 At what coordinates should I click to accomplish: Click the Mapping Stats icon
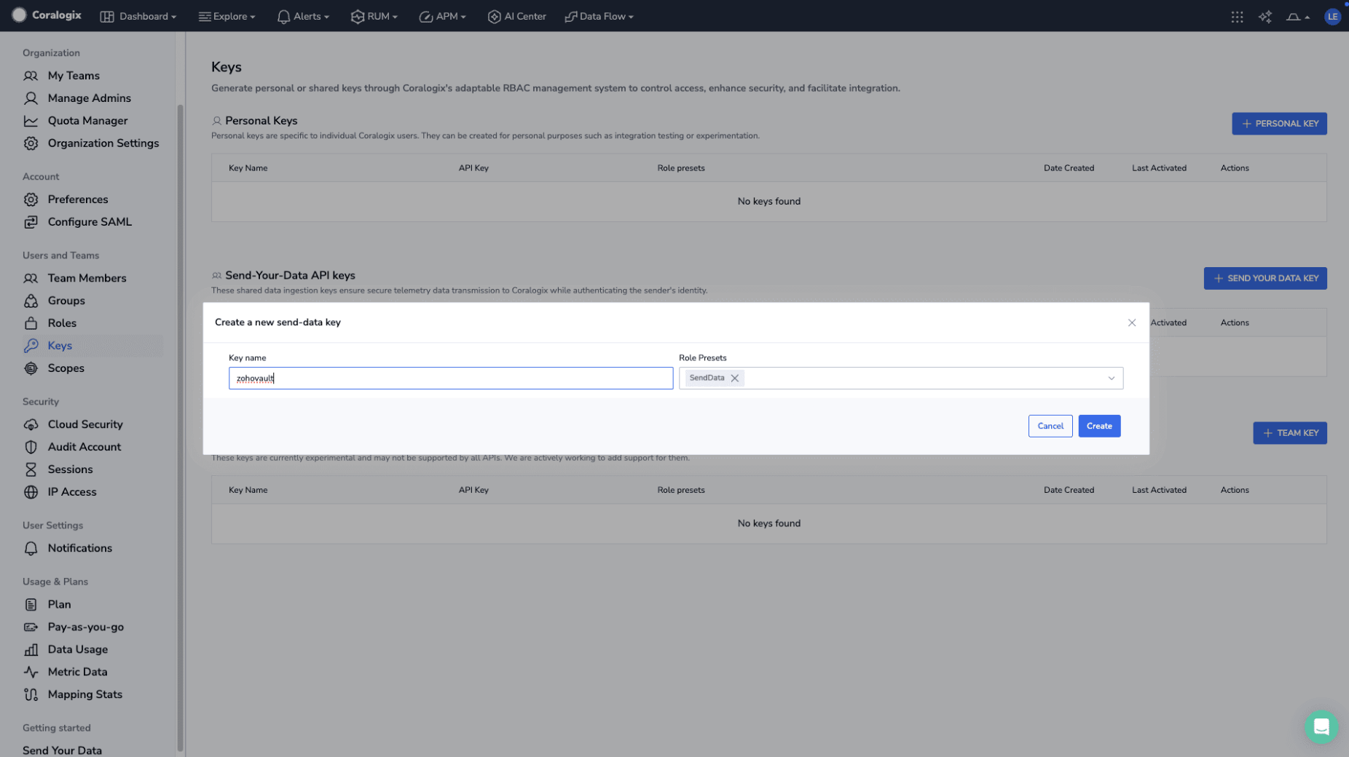(31, 694)
